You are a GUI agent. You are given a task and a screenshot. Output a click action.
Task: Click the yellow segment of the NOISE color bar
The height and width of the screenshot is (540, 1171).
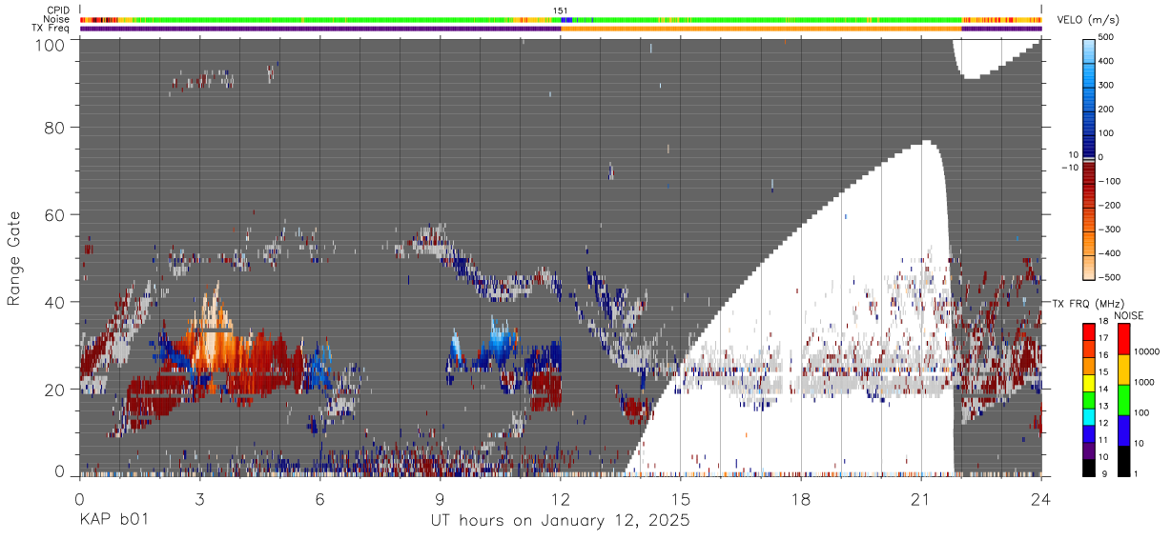[x=1124, y=370]
